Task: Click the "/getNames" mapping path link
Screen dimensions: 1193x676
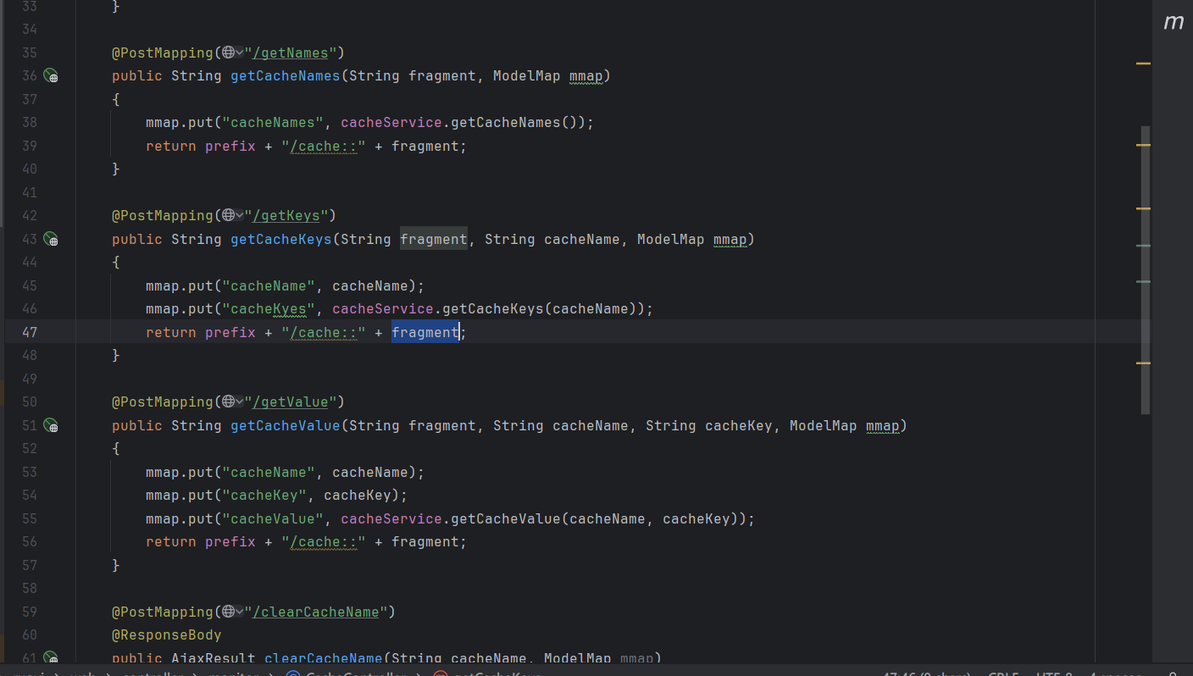Action: [x=291, y=53]
